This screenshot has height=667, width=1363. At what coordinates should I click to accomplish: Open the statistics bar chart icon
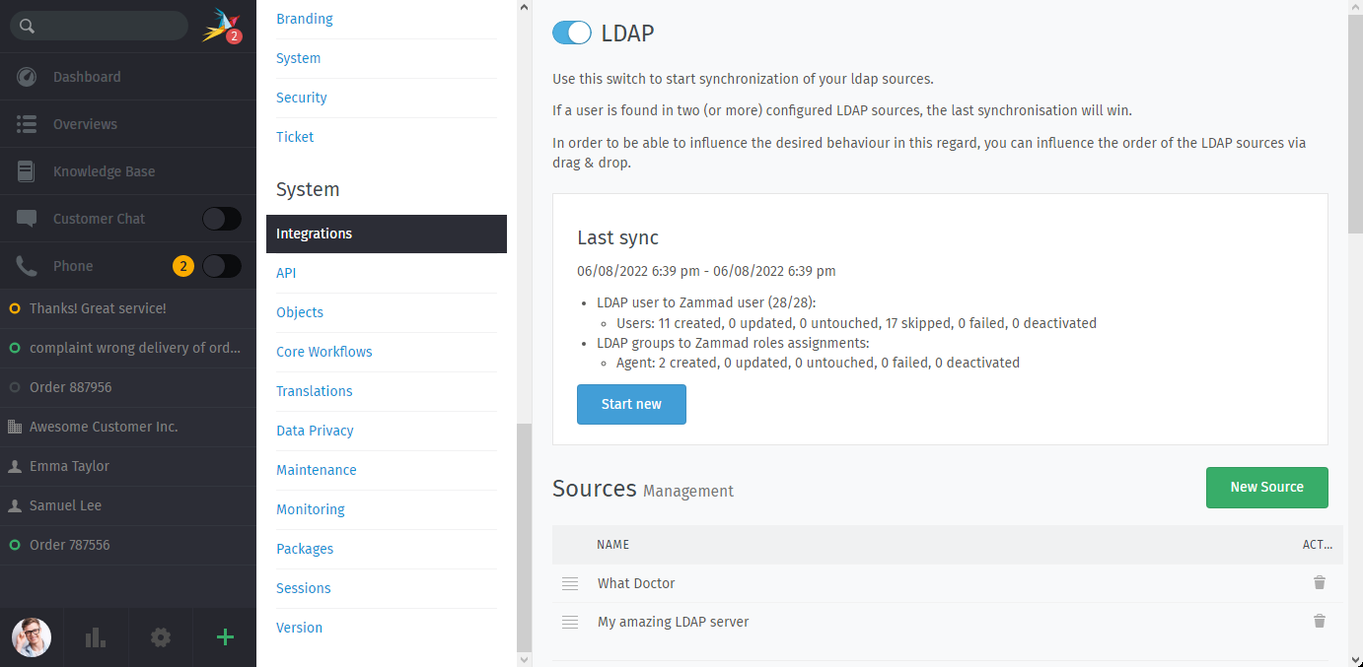tap(96, 637)
